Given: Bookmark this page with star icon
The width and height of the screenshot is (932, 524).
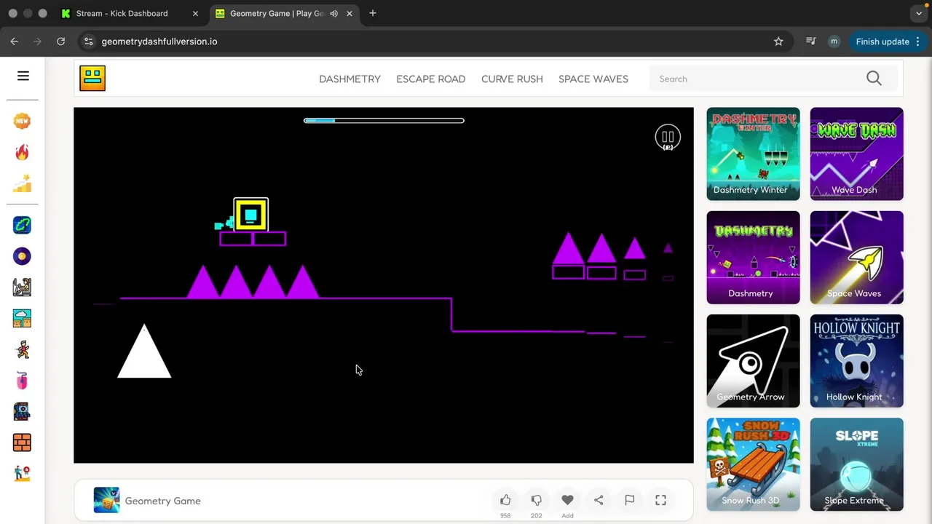Looking at the screenshot, I should (778, 41).
